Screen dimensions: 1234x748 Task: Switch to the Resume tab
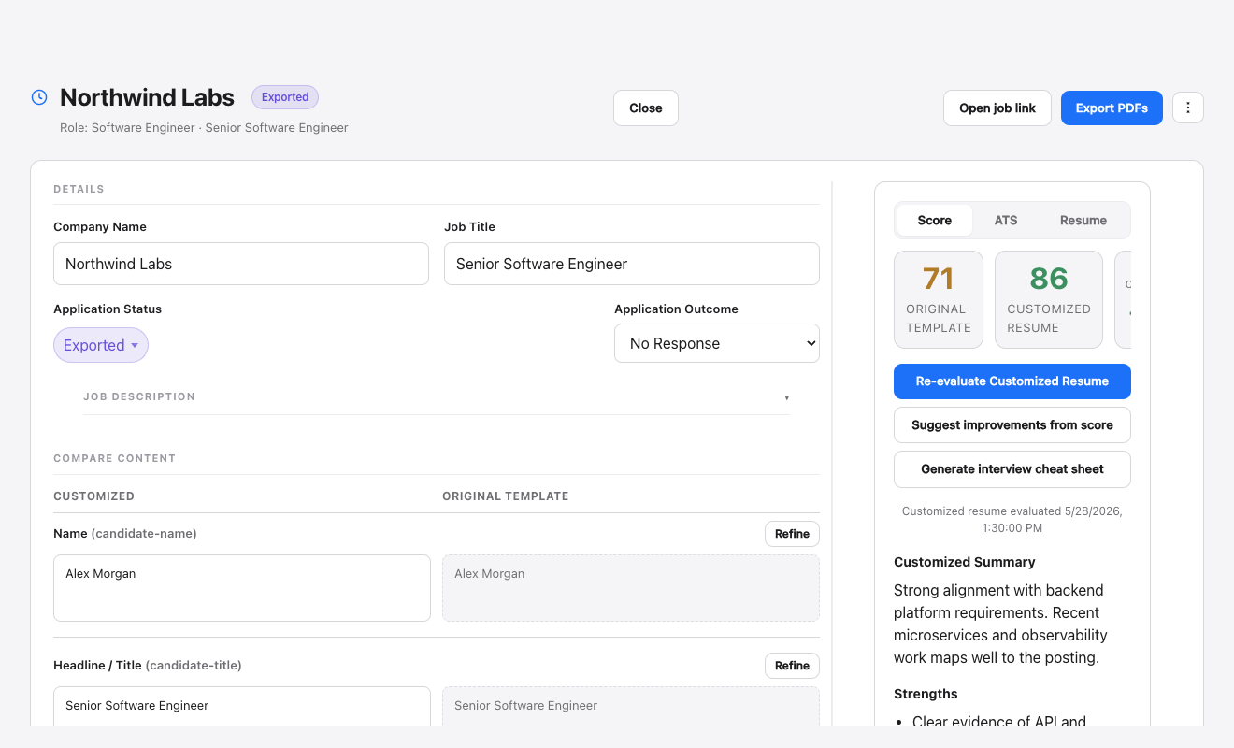click(1083, 221)
